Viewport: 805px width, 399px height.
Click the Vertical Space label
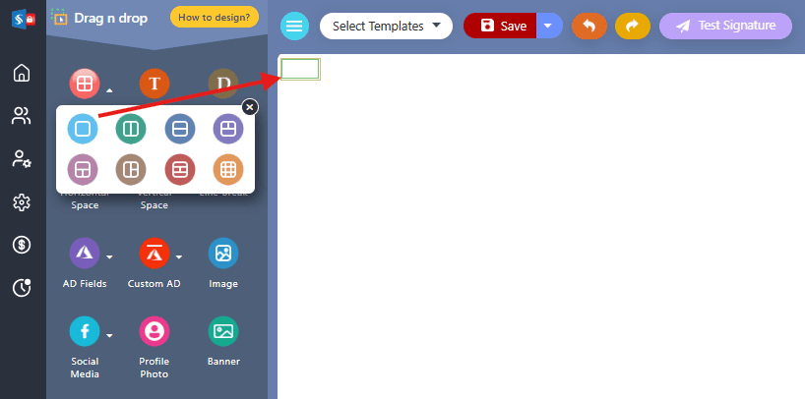click(x=155, y=199)
